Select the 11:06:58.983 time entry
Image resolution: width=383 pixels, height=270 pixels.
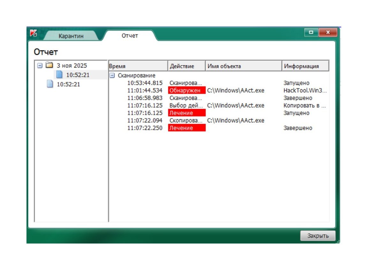pyautogui.click(x=145, y=98)
